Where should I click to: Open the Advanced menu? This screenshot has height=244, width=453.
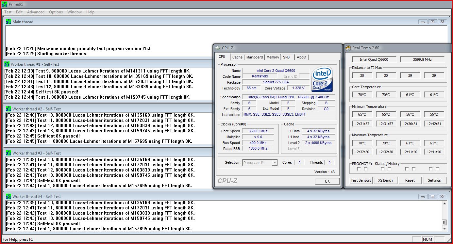click(36, 12)
